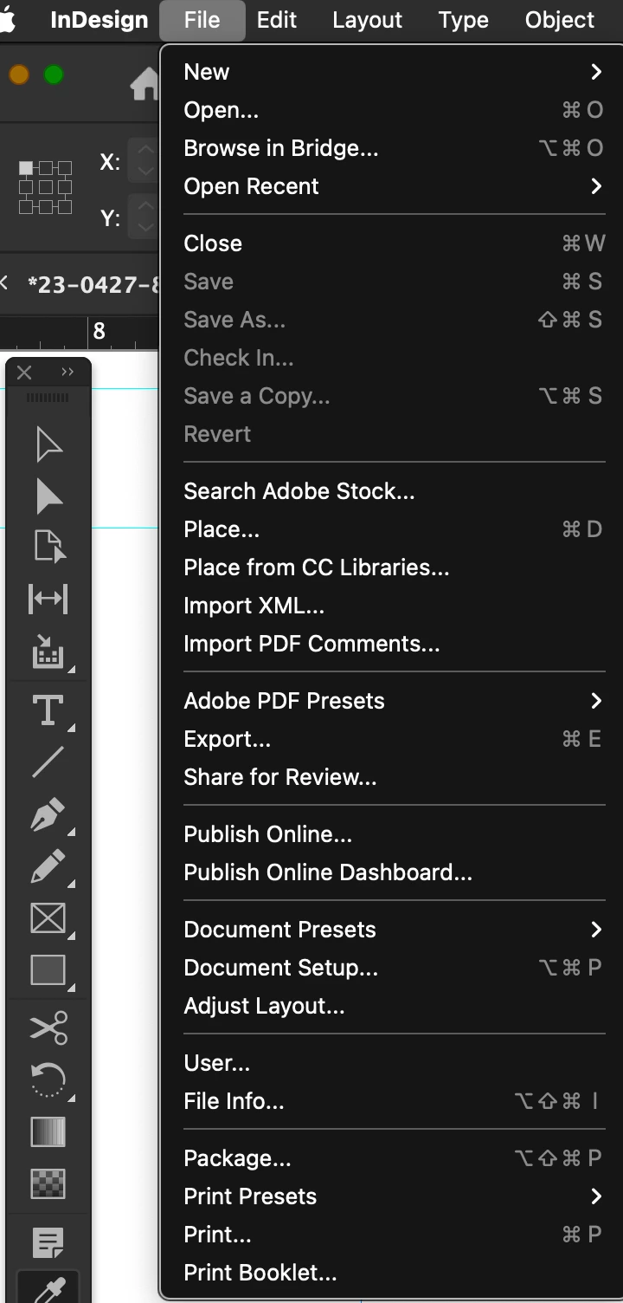Collapse tools panel with double arrows

pos(67,372)
